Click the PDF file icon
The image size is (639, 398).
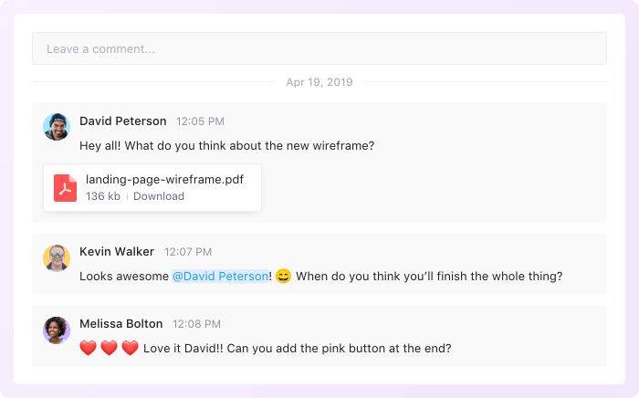tap(65, 188)
